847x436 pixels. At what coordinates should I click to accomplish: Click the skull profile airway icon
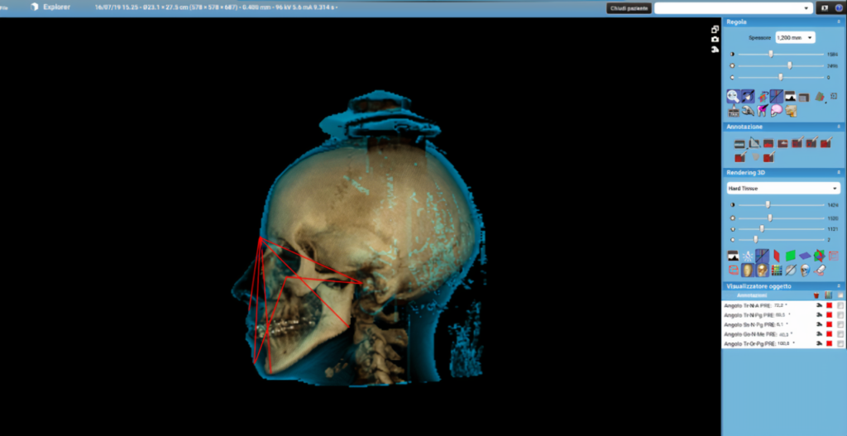tap(791, 111)
